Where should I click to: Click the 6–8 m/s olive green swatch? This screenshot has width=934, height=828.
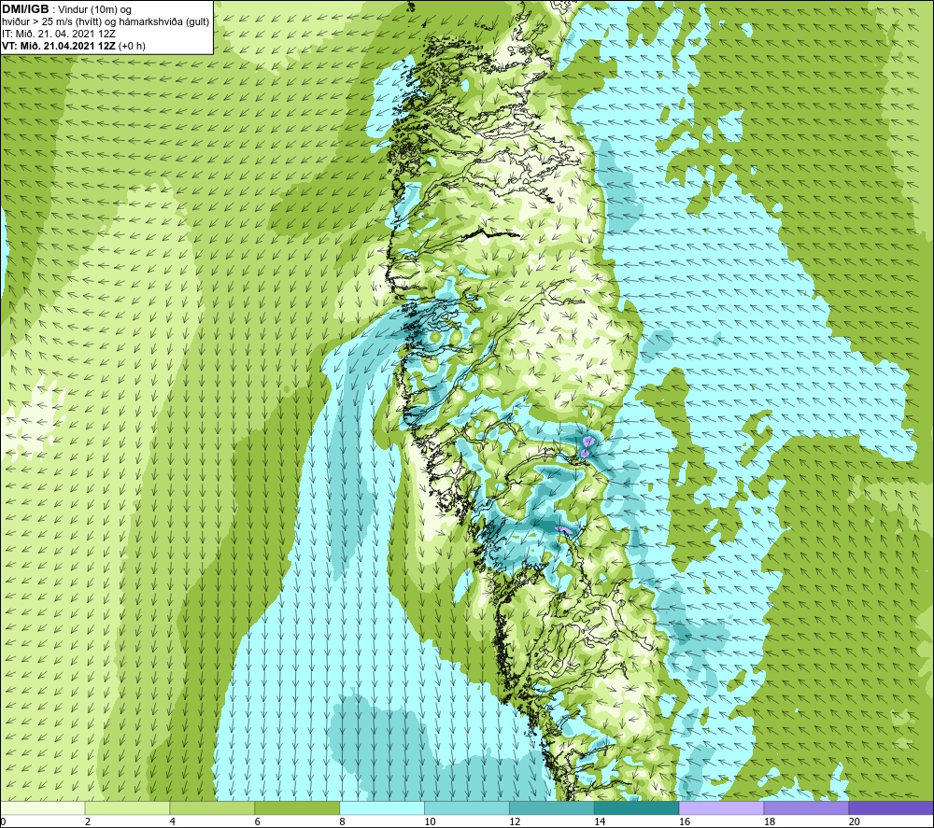[297, 808]
